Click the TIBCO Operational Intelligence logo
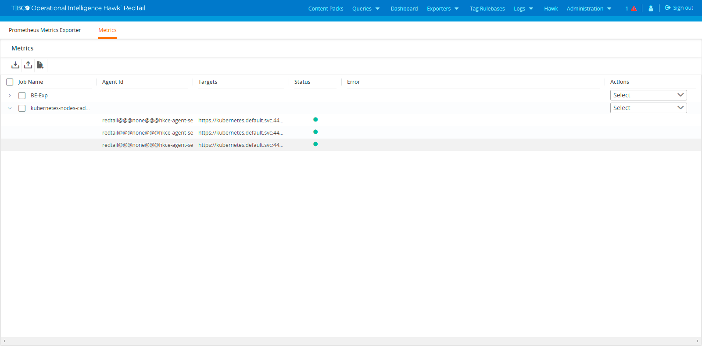702x346 pixels. click(78, 8)
